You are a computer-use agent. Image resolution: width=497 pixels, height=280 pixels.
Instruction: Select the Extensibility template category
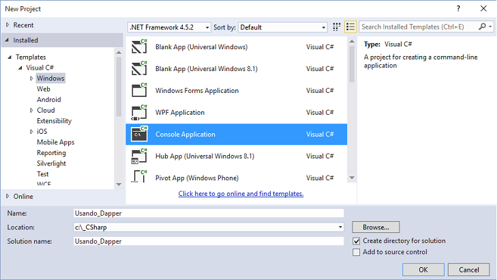(55, 121)
